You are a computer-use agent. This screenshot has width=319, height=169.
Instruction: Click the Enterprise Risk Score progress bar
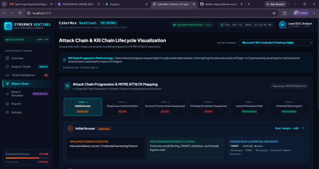pos(27,158)
